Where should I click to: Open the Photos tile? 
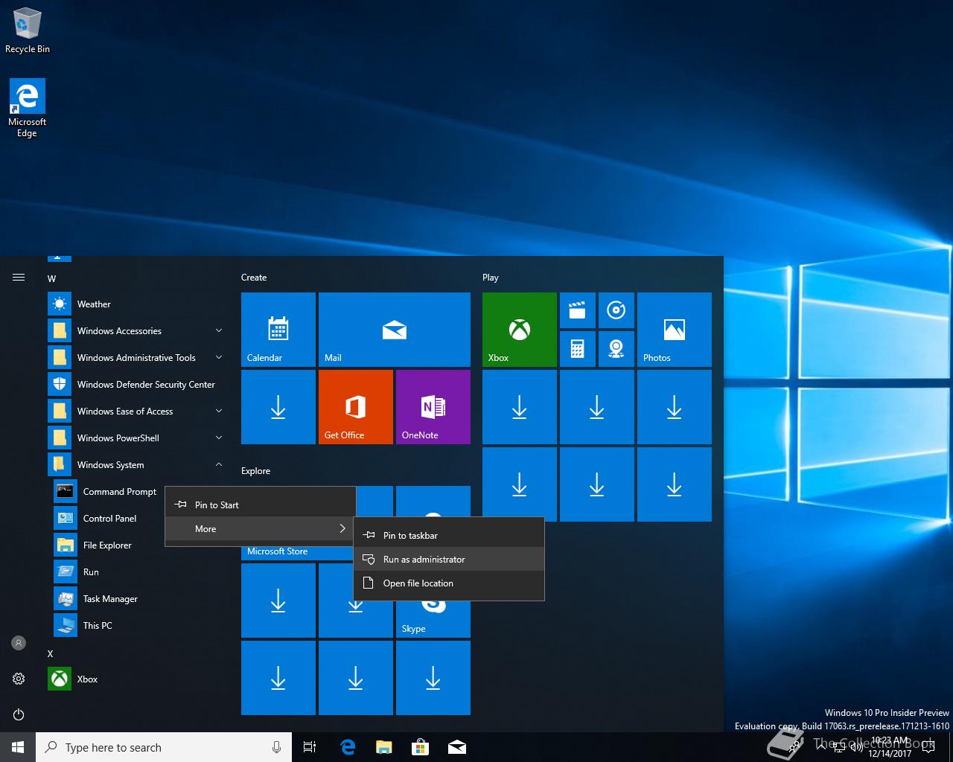point(675,330)
